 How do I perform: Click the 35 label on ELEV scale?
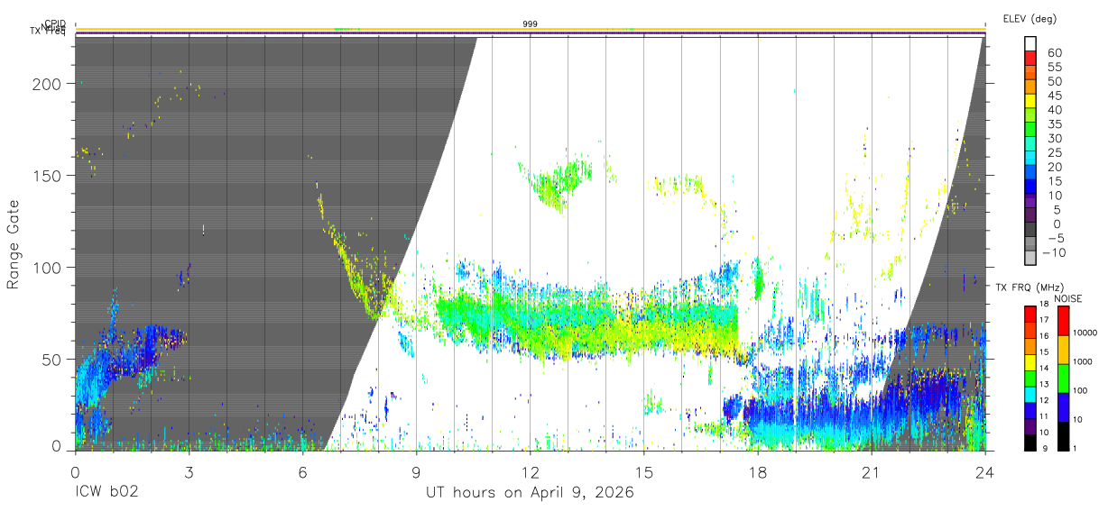point(1054,124)
